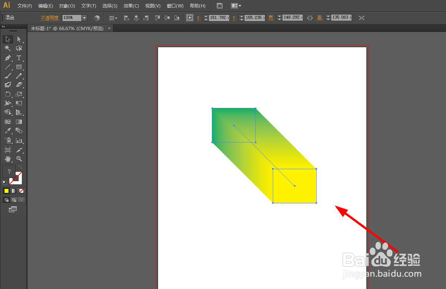Apply Gradient mode button
The height and width of the screenshot is (289, 446).
pos(14,191)
